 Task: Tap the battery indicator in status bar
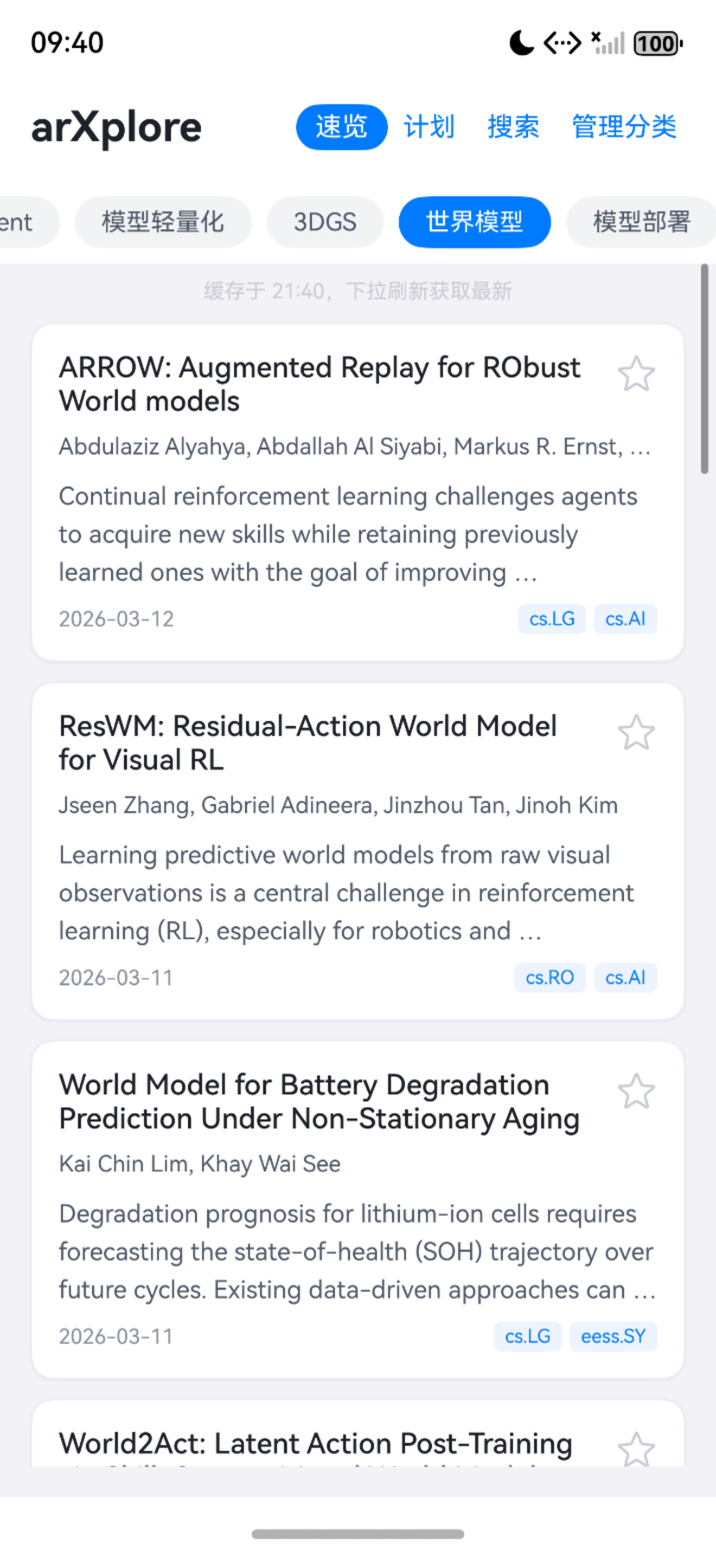(659, 43)
